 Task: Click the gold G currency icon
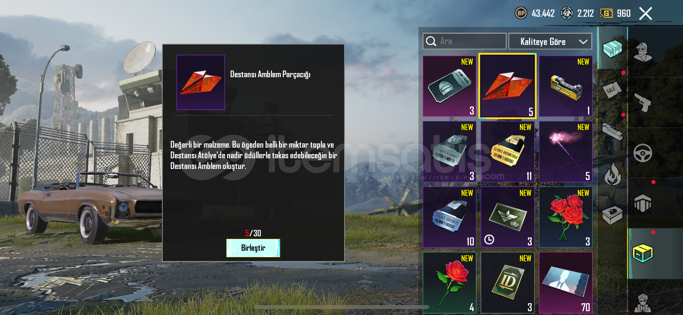tap(606, 13)
